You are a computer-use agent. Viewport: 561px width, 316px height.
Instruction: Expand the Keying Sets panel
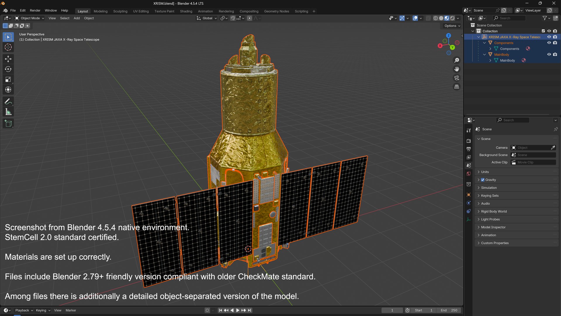click(x=517, y=196)
